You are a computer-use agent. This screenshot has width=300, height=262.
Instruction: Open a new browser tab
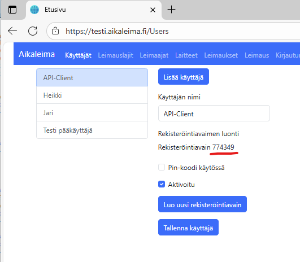171,10
